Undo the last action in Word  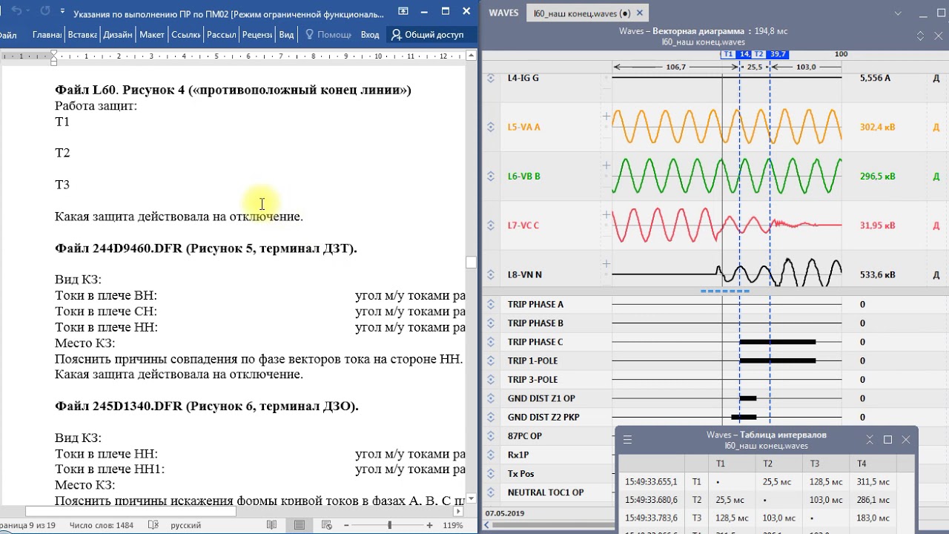click(x=16, y=11)
